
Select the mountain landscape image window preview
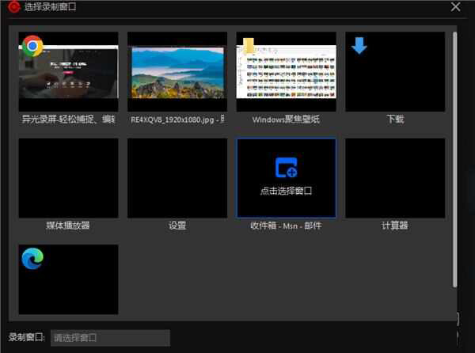click(x=177, y=71)
